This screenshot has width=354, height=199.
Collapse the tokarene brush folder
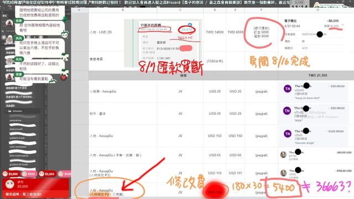(7, 111)
